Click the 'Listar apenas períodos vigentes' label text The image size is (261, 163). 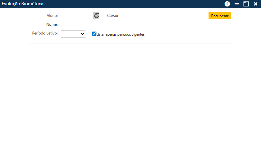121,34
